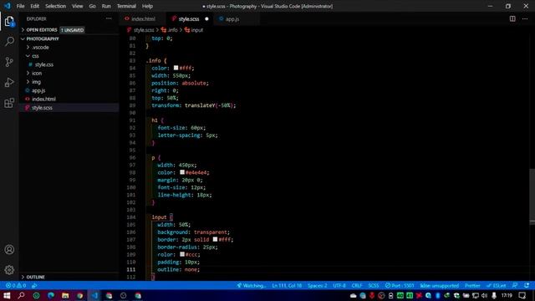Click the feedback icon in status bar
Image resolution: width=535 pixels, height=301 pixels.
point(515,286)
